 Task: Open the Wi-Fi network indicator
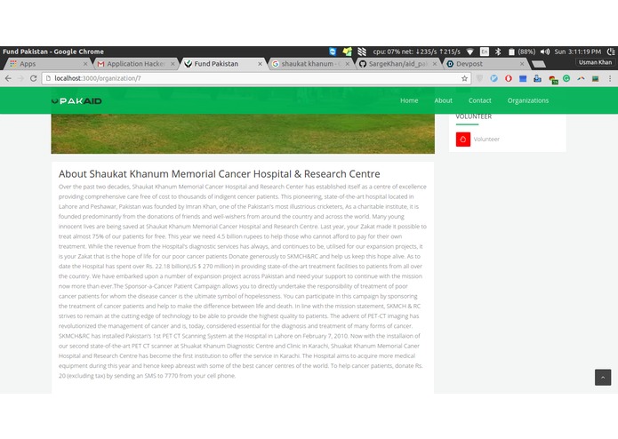(470, 52)
